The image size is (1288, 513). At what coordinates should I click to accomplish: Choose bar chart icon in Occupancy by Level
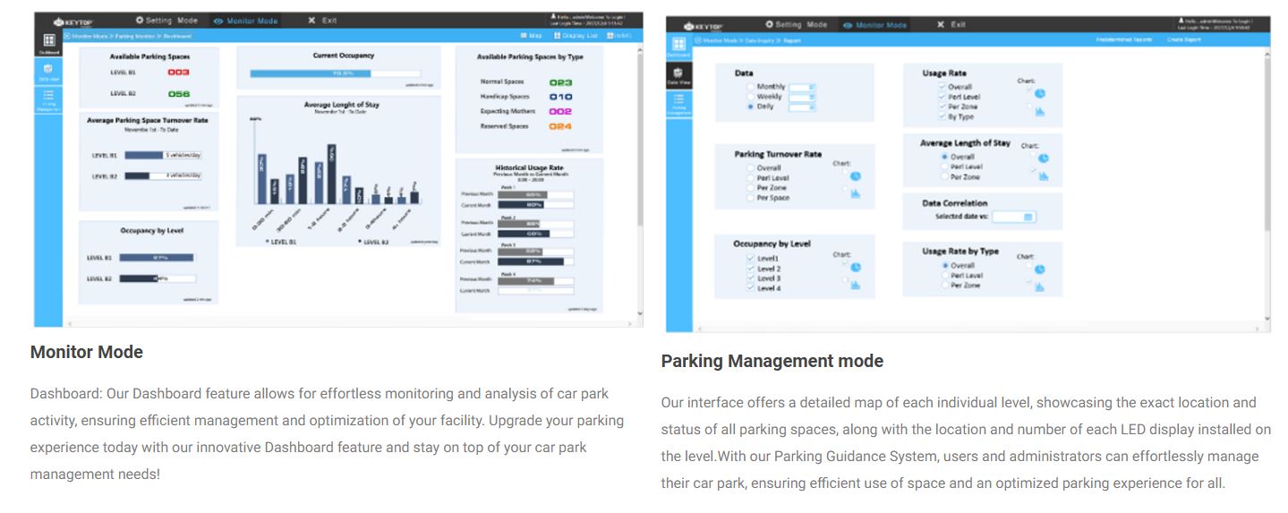click(x=855, y=285)
